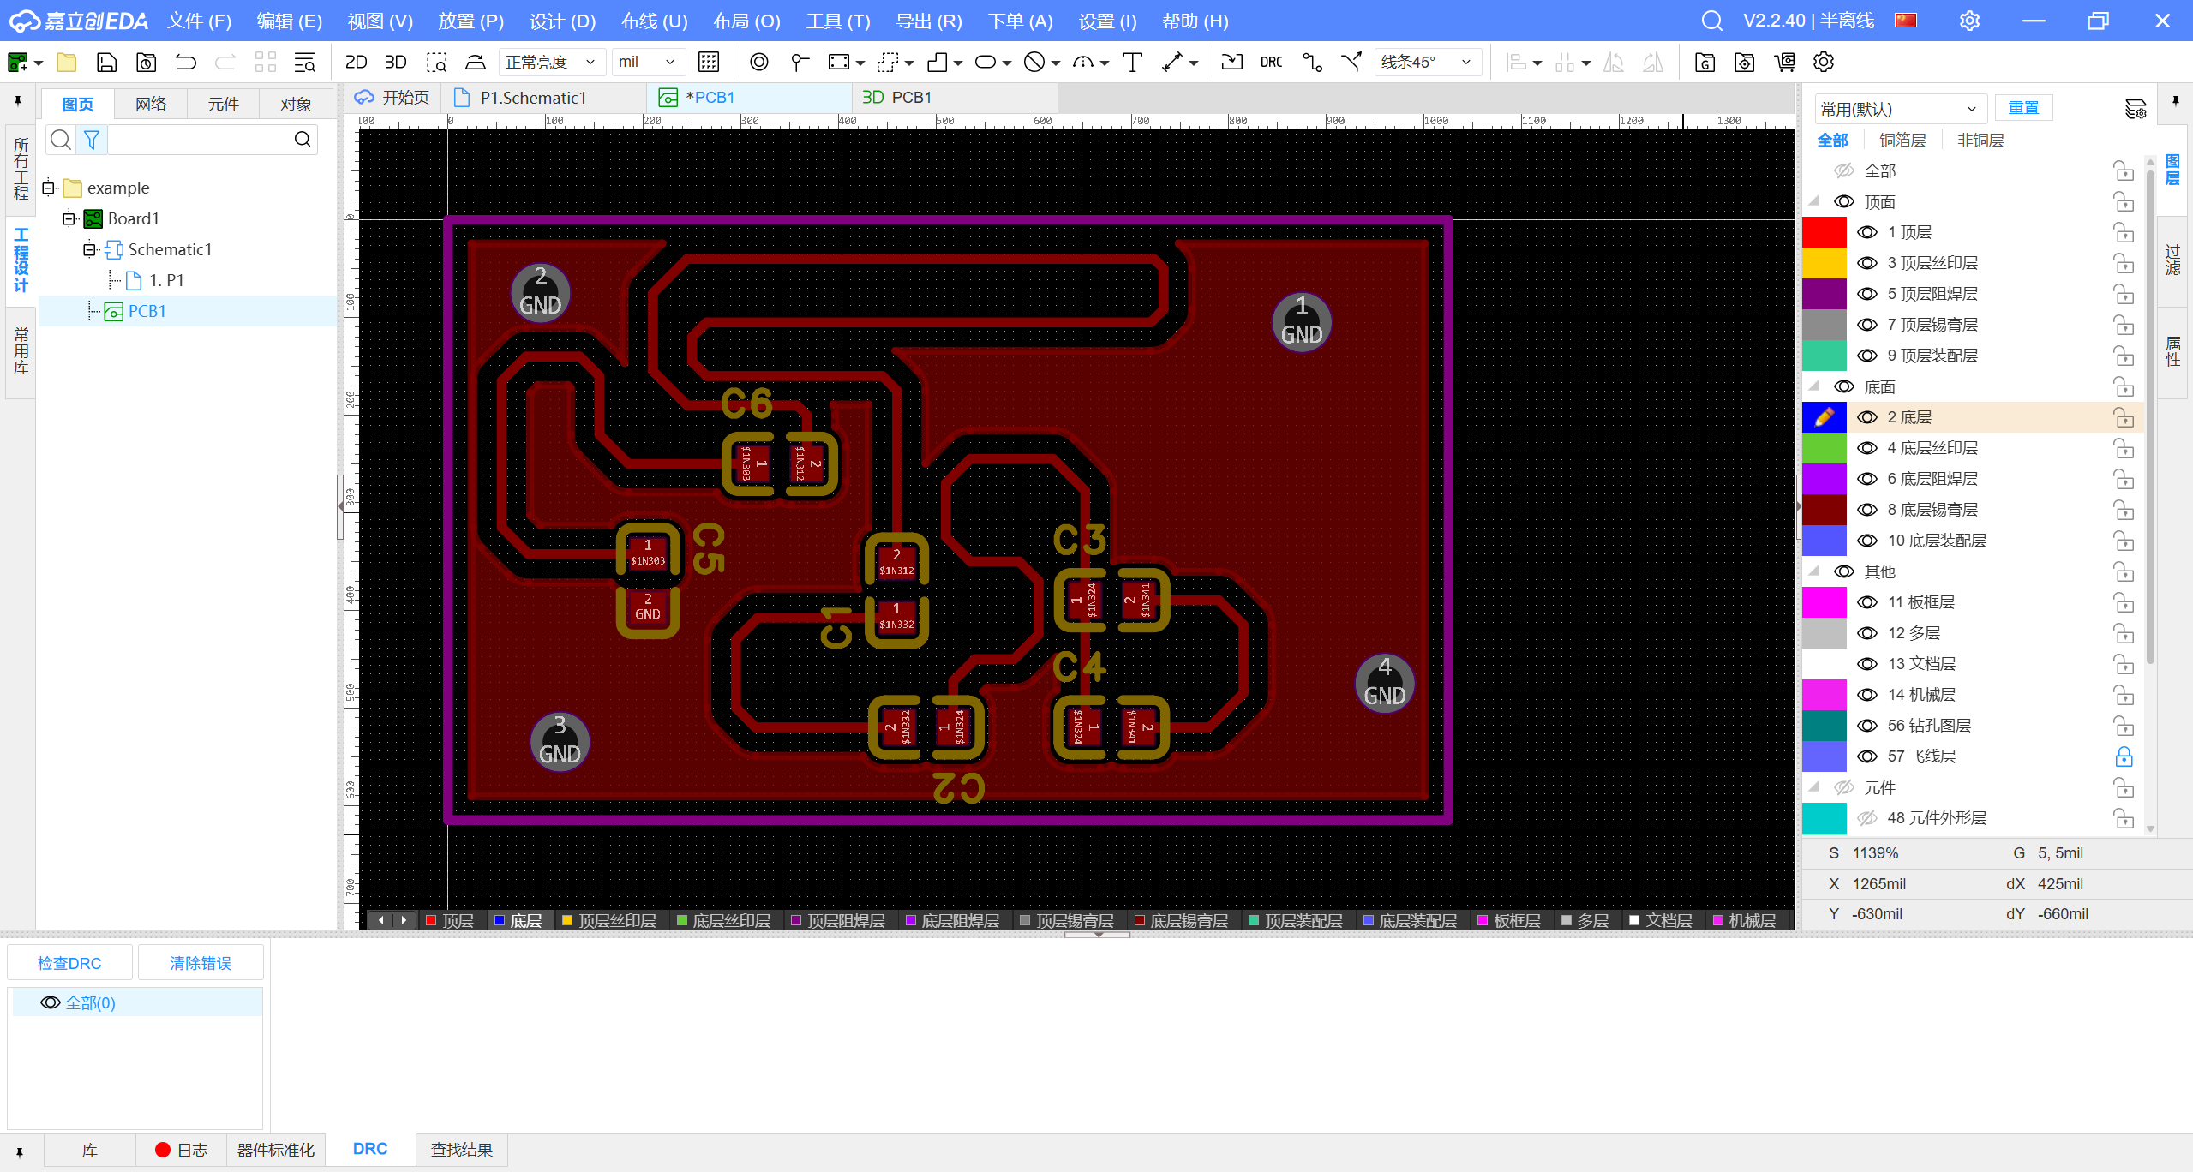Click the import changes arrow icon
The image size is (2193, 1172).
point(1231,62)
